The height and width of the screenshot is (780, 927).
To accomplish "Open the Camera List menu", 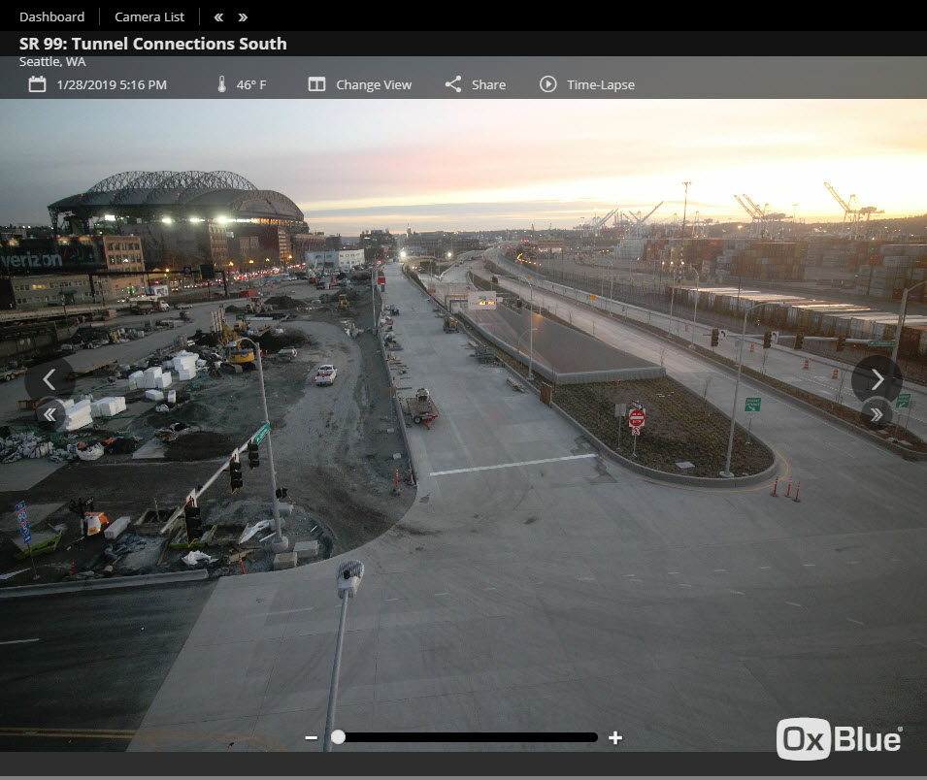I will [x=149, y=16].
